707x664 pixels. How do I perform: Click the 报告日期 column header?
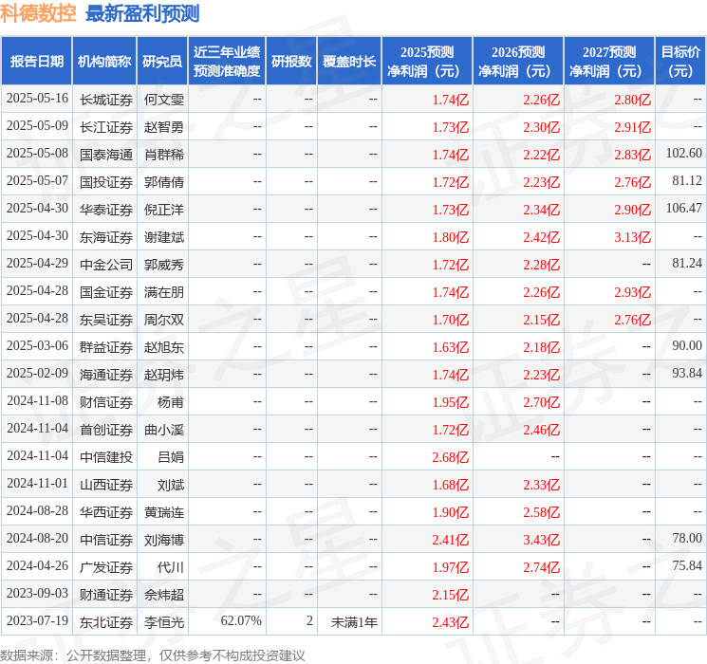[x=37, y=62]
